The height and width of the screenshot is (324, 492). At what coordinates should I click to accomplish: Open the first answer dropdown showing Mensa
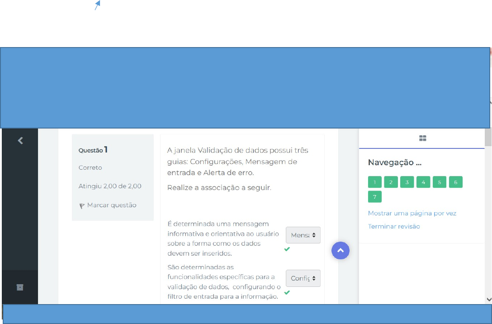tap(303, 235)
